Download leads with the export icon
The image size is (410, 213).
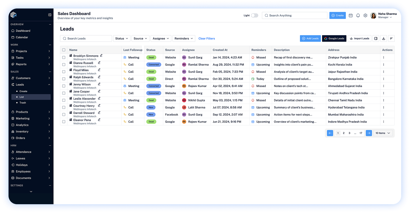pos(384,39)
